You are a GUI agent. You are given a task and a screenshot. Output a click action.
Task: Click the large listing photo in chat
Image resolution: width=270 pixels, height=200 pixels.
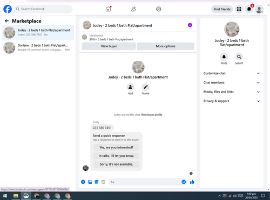[x=138, y=67]
